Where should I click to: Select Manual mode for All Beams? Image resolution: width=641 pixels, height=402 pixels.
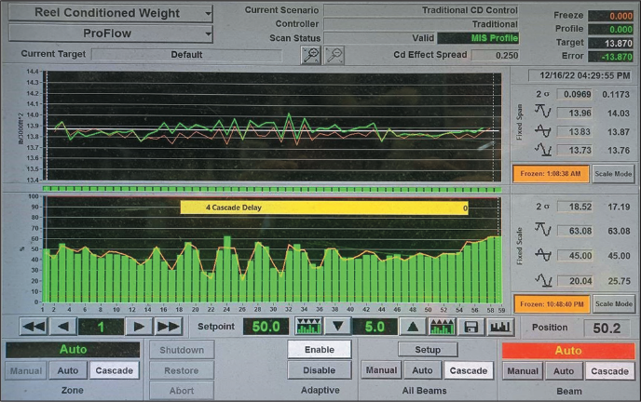click(x=381, y=370)
